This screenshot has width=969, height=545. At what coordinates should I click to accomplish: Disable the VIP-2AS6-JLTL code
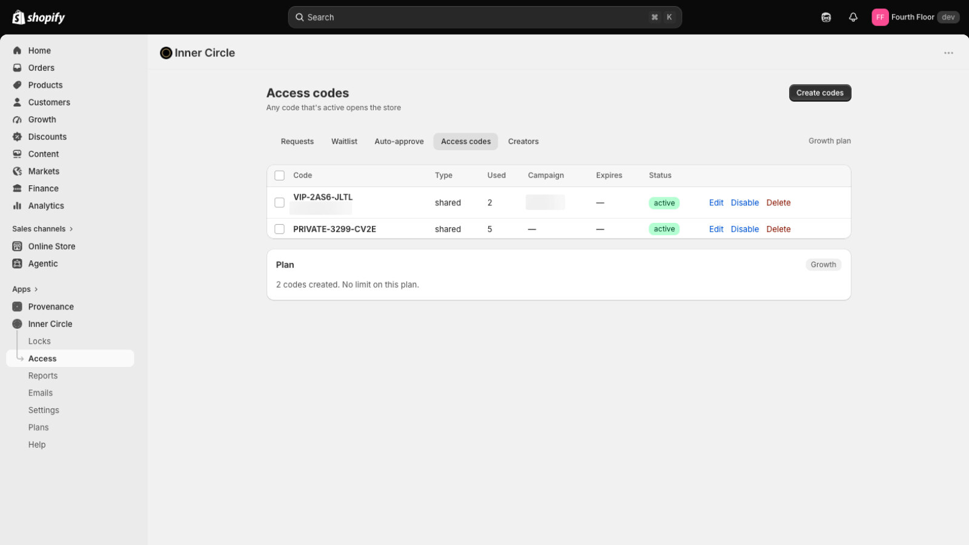[x=744, y=203]
